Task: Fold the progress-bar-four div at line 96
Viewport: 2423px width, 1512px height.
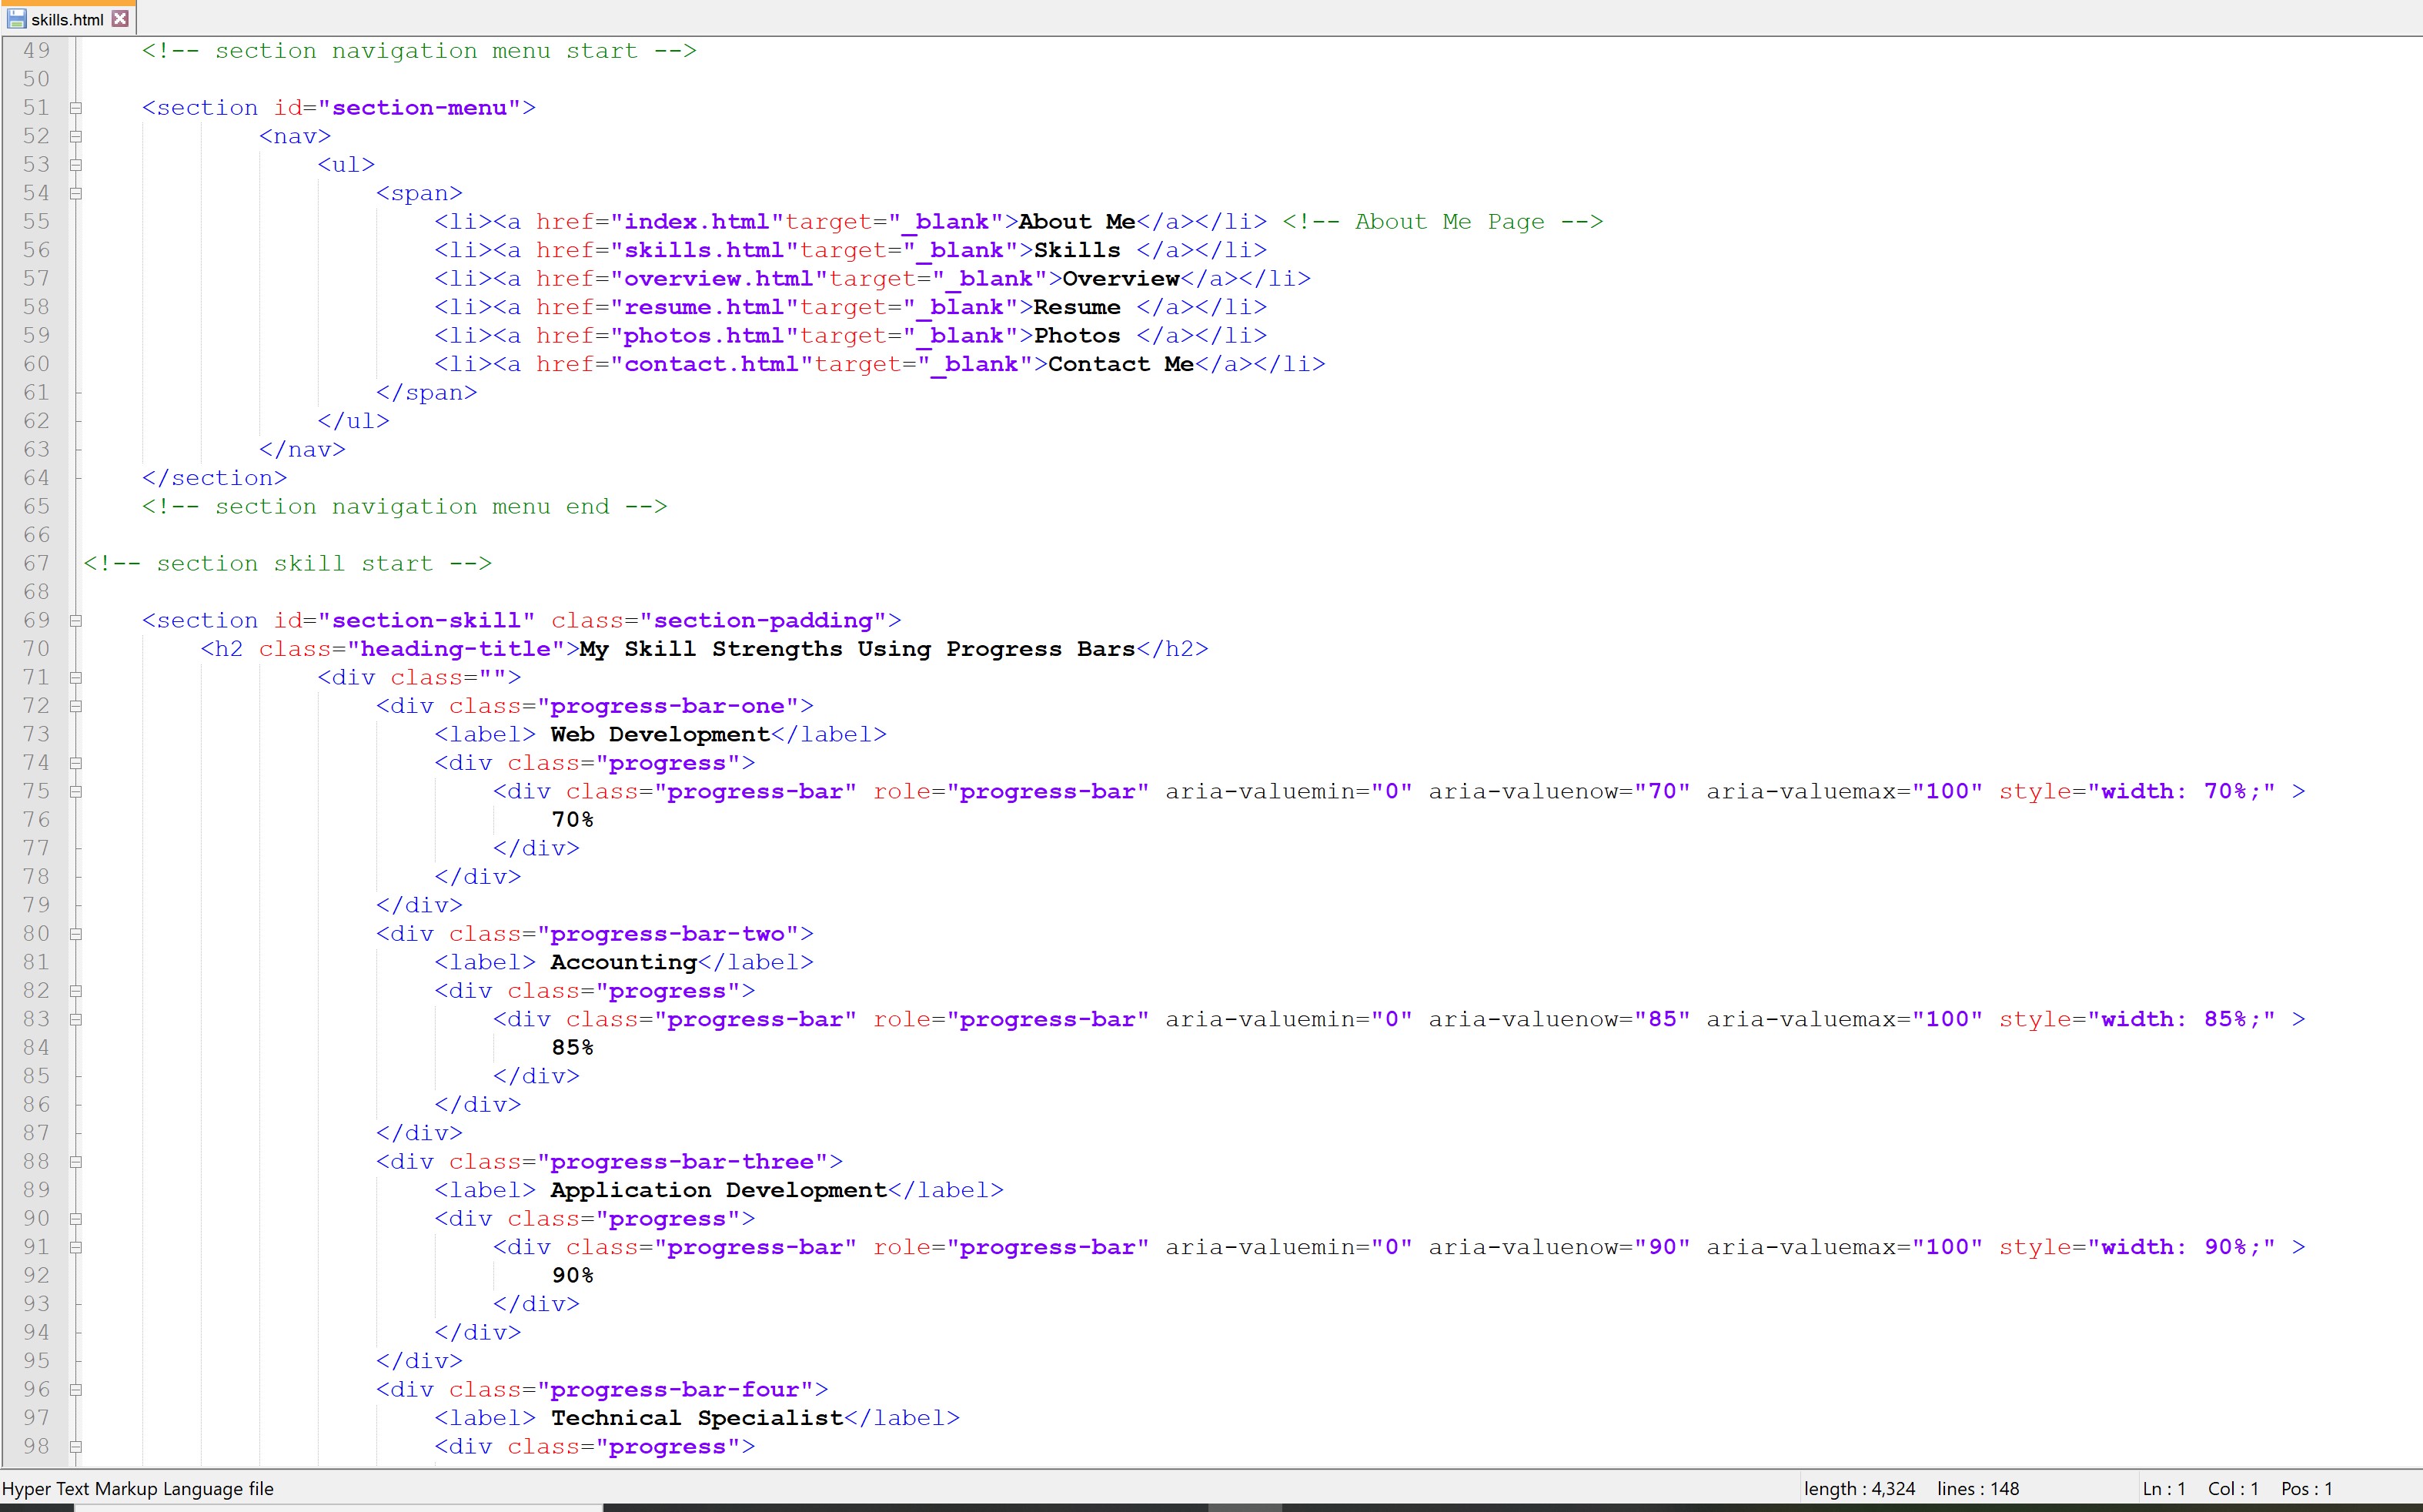Action: pos(76,1390)
